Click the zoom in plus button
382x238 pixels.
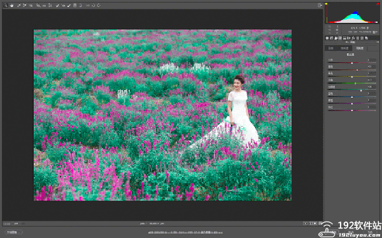[8, 223]
